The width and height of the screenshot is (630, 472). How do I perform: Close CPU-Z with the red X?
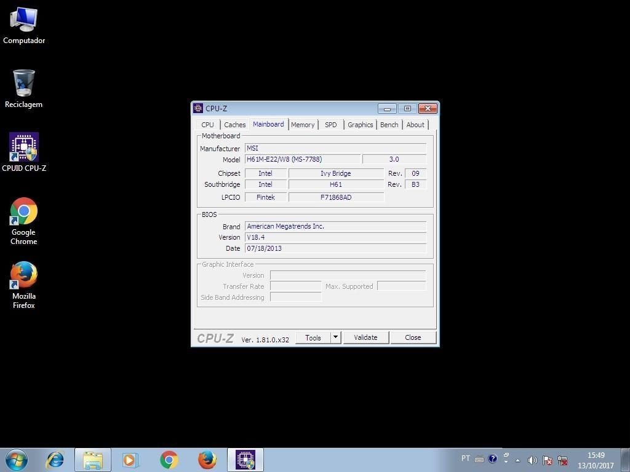(428, 108)
